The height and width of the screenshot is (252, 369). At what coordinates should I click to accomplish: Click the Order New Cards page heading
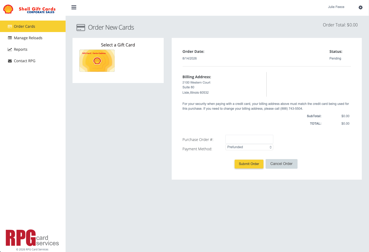click(111, 27)
